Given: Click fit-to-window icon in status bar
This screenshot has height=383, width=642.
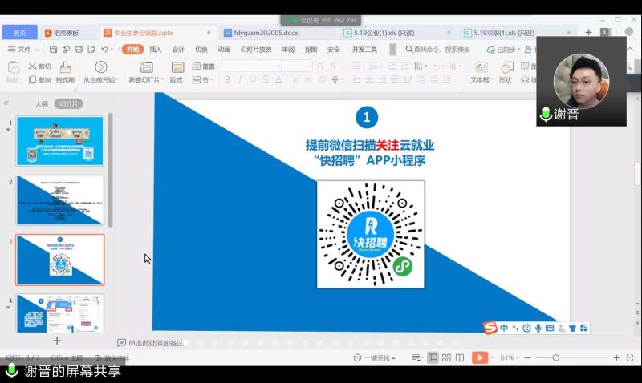Looking at the screenshot, I should (630, 357).
